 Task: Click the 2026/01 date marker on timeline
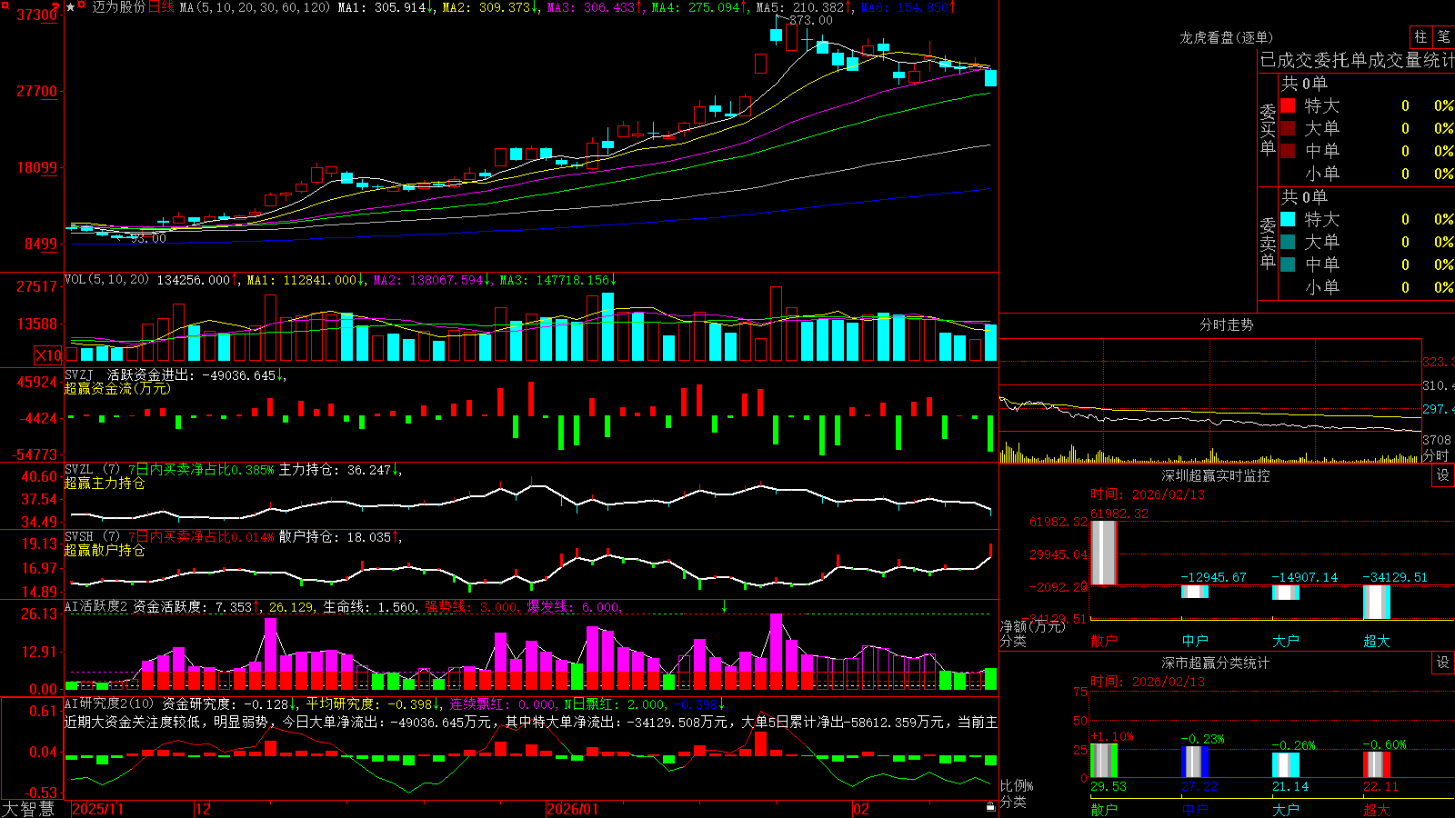tap(572, 809)
